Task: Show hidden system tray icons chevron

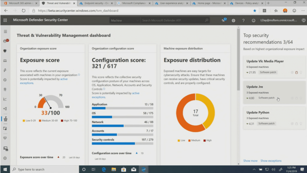Action: (254, 169)
